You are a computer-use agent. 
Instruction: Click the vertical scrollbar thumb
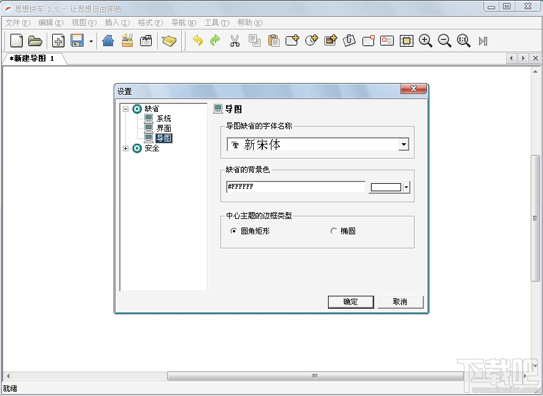pos(535,218)
